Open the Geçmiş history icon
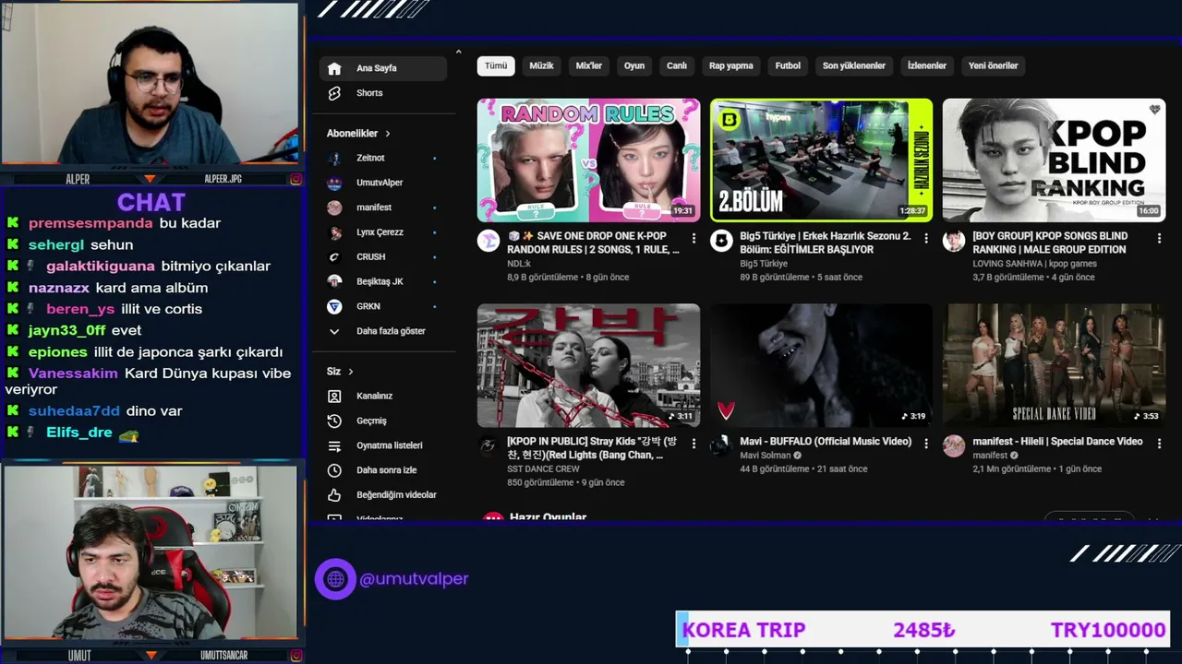 [334, 421]
